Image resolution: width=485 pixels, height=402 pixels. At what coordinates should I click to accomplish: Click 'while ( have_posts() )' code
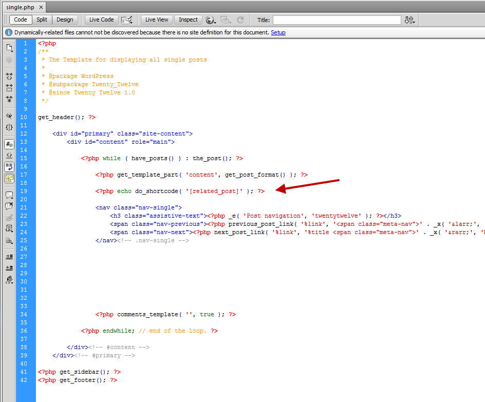[x=142, y=158]
